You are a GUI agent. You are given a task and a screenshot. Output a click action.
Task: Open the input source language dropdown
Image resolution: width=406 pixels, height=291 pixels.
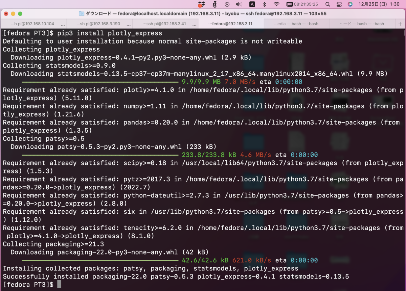point(252,4)
